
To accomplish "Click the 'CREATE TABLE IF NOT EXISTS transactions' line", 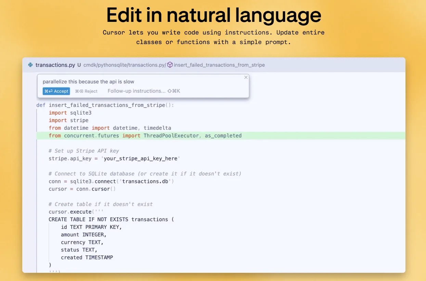I will pyautogui.click(x=111, y=219).
